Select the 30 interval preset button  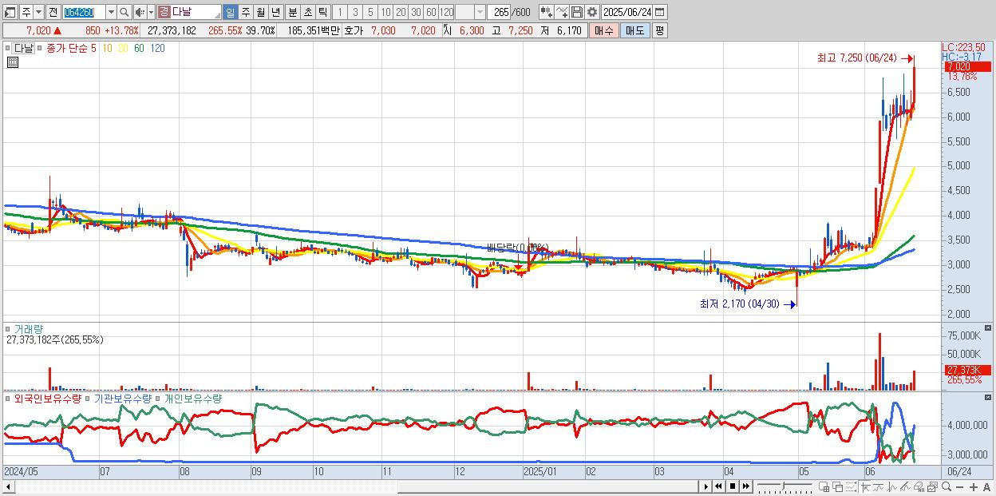(416, 12)
